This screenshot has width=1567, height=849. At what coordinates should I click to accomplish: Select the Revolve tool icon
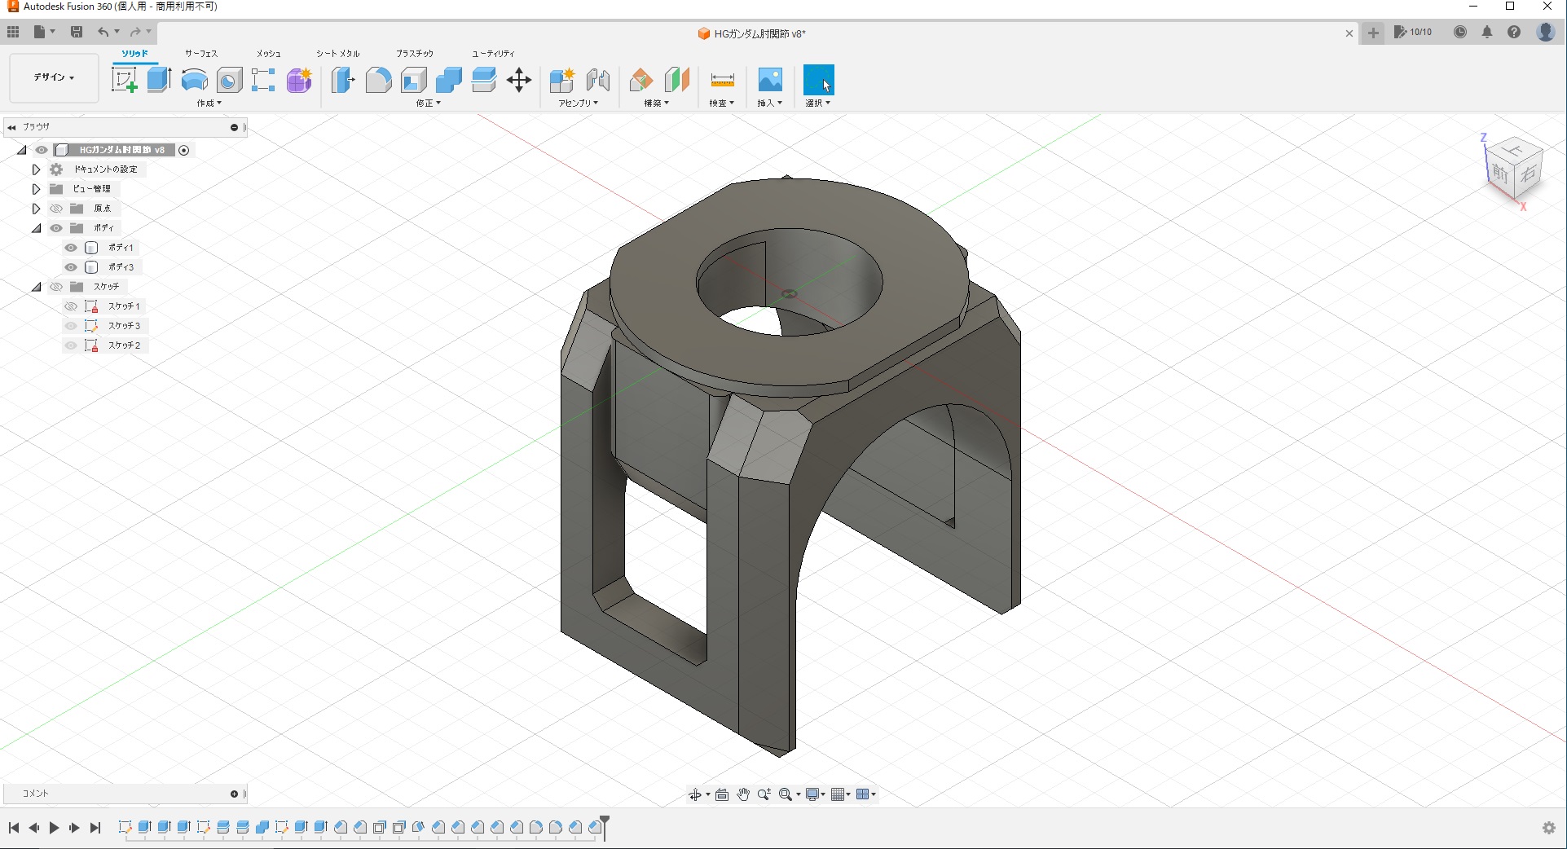pos(194,80)
